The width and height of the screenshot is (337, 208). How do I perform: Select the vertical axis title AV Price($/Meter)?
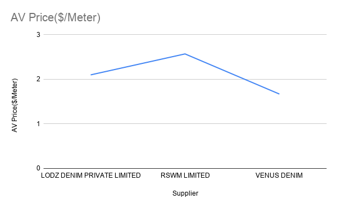[15, 105]
